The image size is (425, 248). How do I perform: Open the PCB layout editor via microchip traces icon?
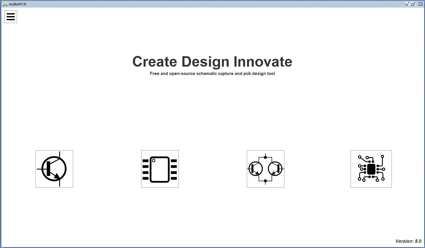click(x=371, y=169)
